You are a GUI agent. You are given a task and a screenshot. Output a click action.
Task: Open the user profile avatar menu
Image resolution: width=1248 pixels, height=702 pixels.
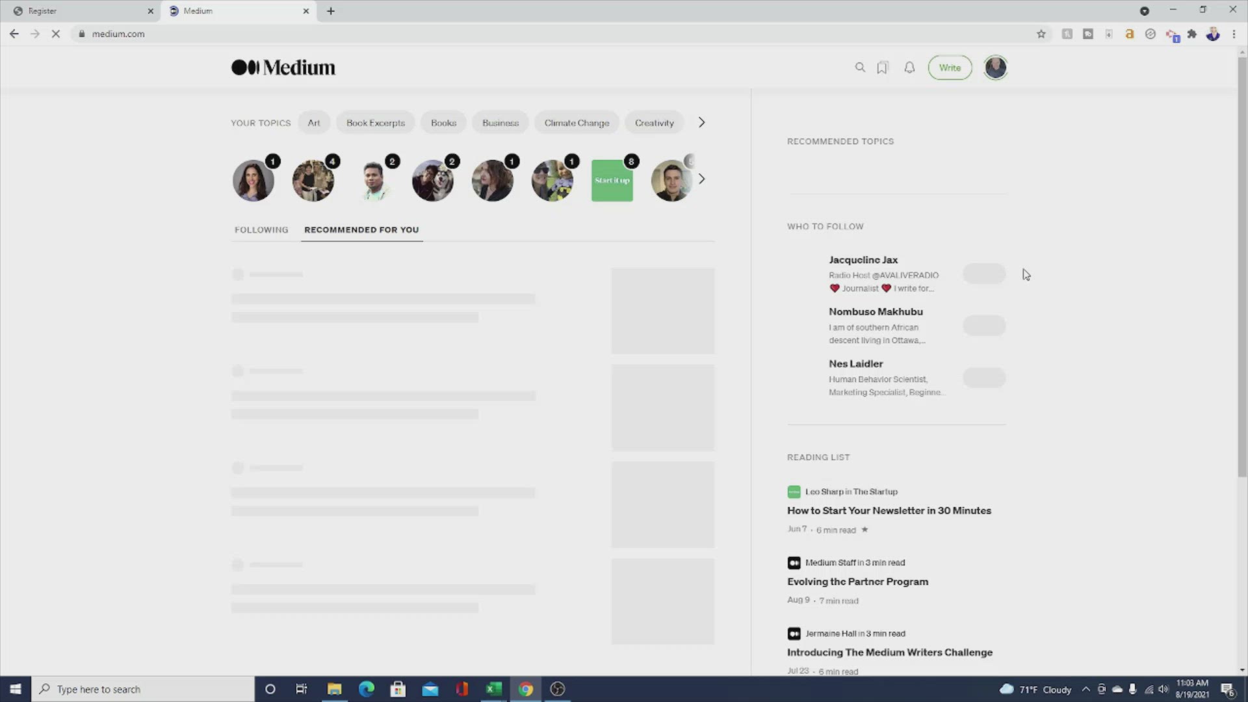click(995, 68)
